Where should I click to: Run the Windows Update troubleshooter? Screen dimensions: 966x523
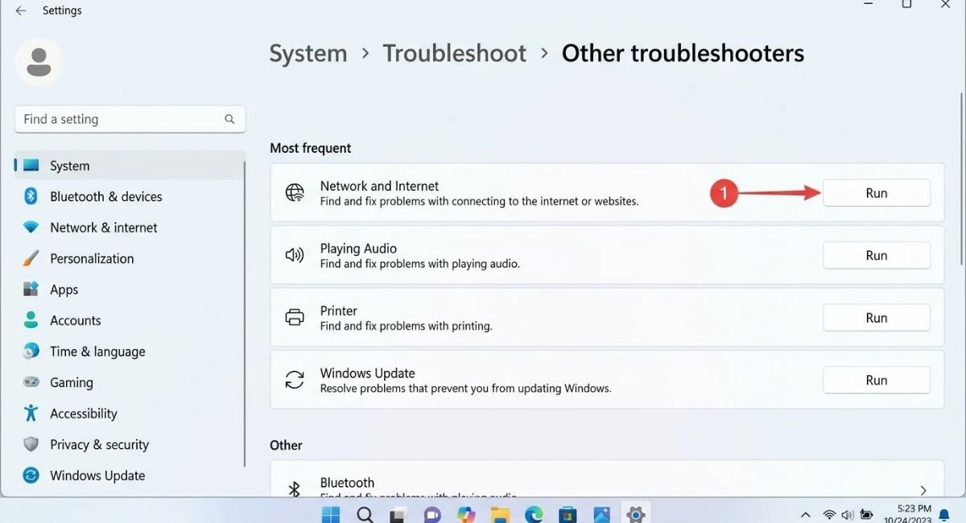pos(877,380)
